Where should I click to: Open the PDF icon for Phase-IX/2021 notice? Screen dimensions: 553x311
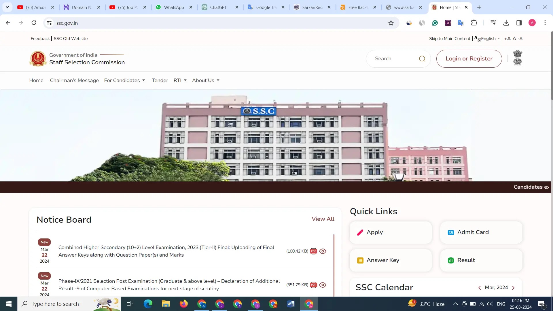(313, 285)
